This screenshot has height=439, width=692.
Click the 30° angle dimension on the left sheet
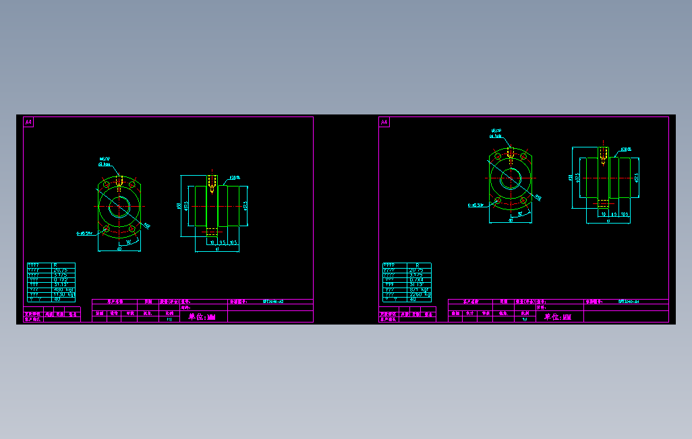(129, 242)
